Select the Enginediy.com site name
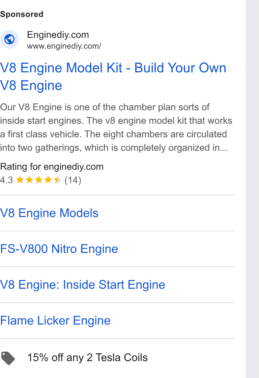This screenshot has height=378, width=259. point(58,35)
